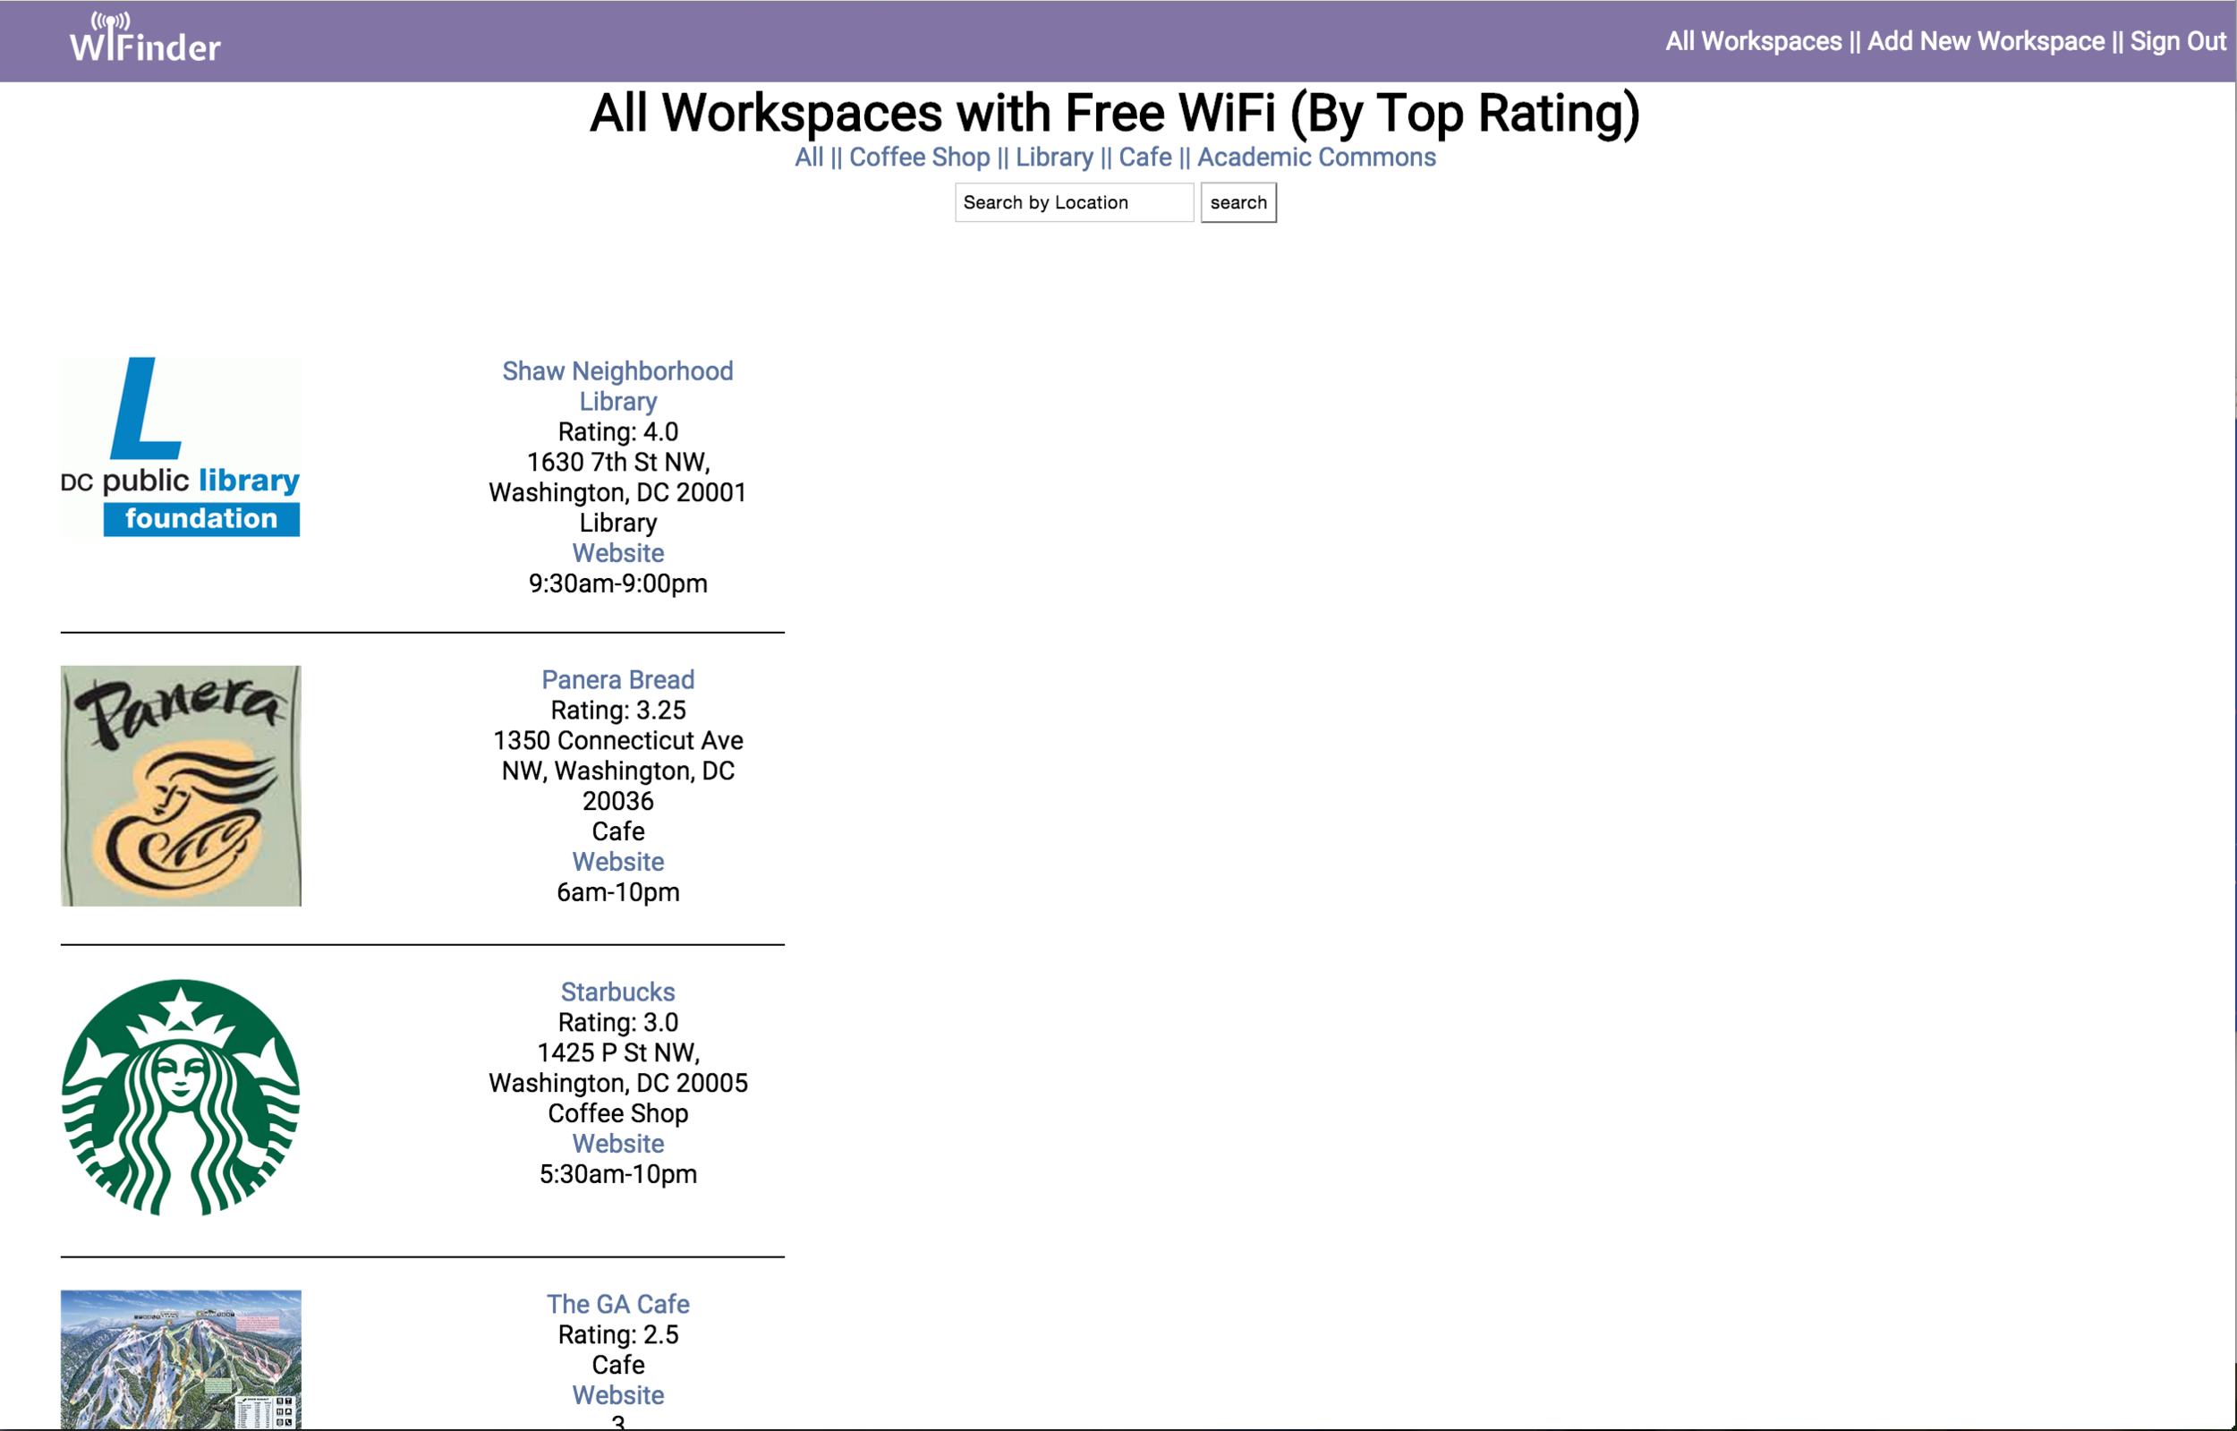The image size is (2237, 1431).
Task: Click The GA Cafe mountain map image
Action: point(180,1359)
